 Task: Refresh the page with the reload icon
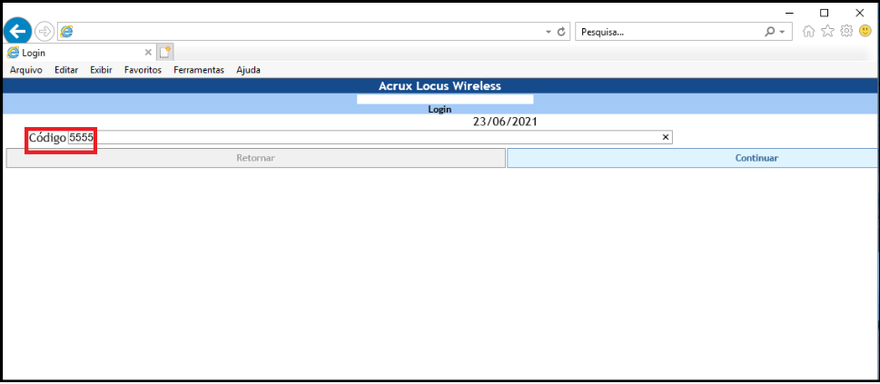(560, 32)
